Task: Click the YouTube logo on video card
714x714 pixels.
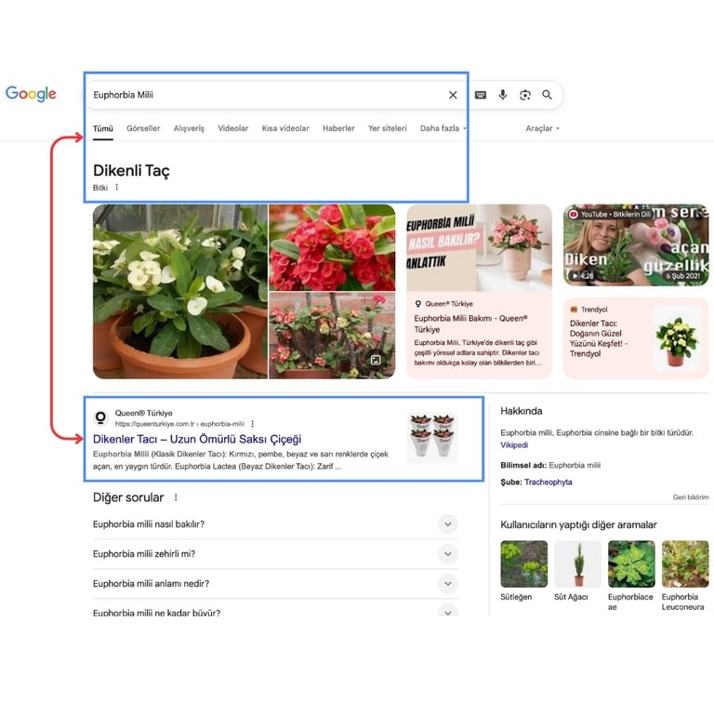Action: pyautogui.click(x=573, y=214)
